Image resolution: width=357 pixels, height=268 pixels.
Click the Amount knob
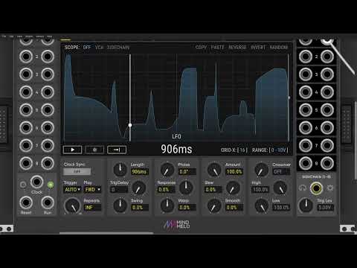pyautogui.click(x=214, y=170)
